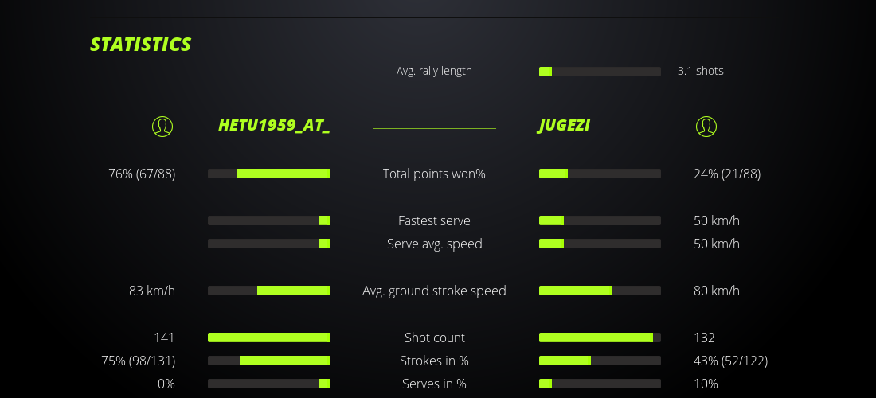This screenshot has width=876, height=398.
Task: Click the Avg. rally length bar
Action: pos(600,72)
